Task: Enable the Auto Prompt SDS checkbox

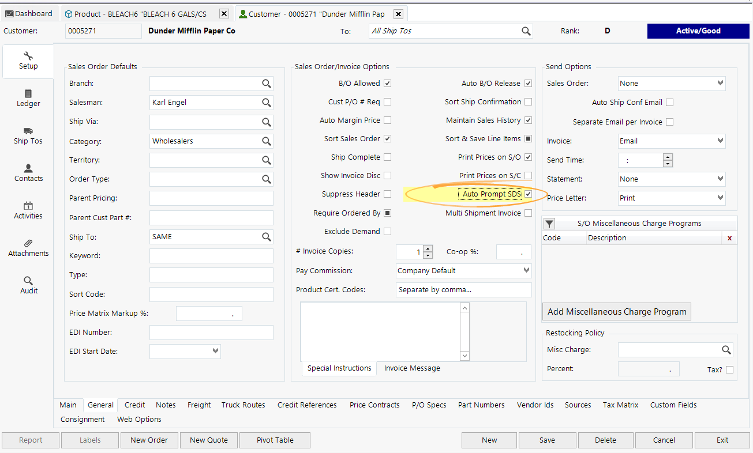Action: (x=528, y=194)
